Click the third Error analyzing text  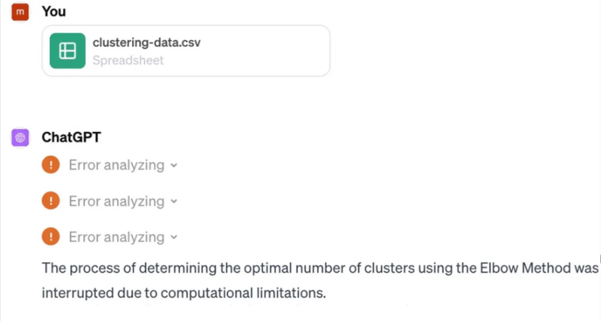116,237
